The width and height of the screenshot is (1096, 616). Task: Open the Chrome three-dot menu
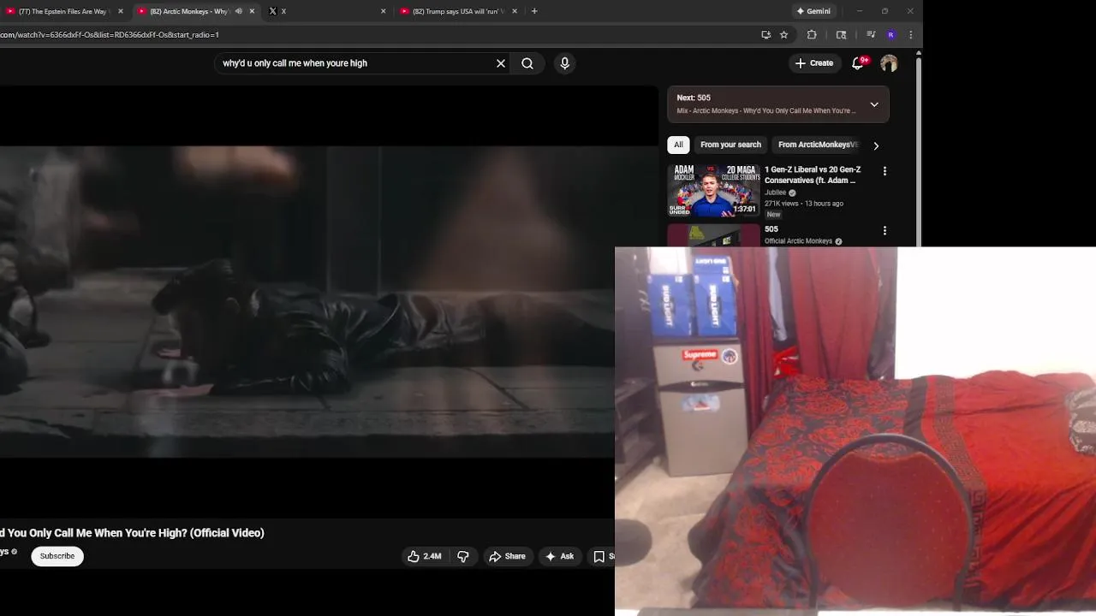tap(910, 35)
